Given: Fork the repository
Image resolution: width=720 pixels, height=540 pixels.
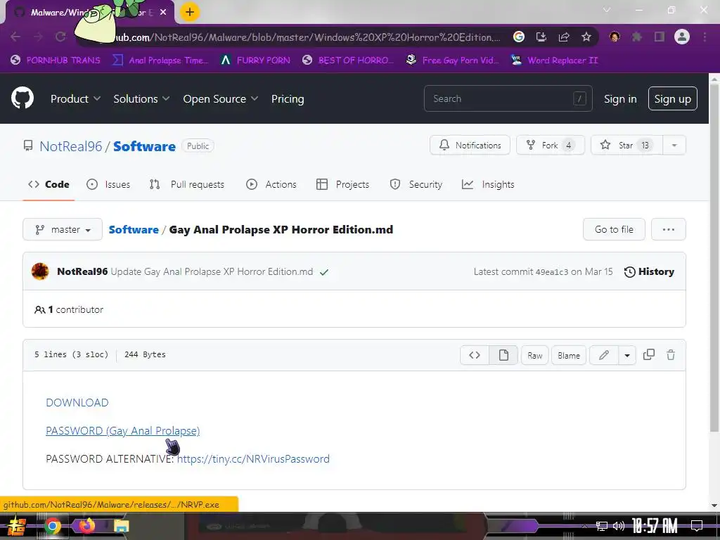Looking at the screenshot, I should tap(550, 145).
